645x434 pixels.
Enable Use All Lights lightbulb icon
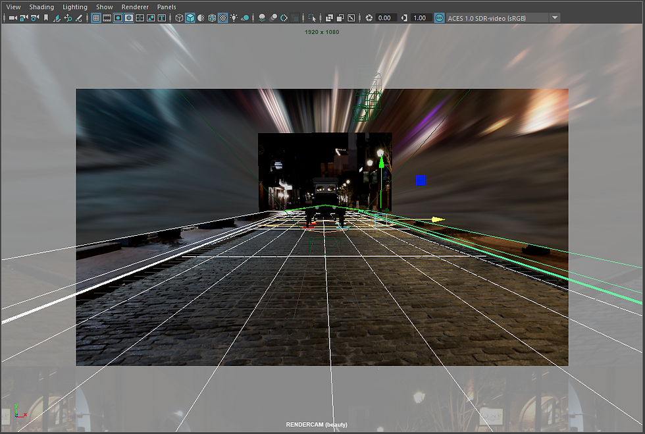234,18
